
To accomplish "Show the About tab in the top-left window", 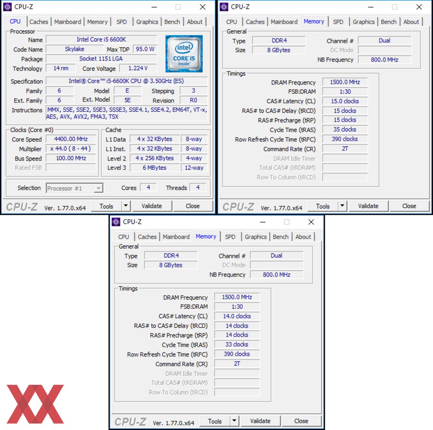I will click(195, 22).
